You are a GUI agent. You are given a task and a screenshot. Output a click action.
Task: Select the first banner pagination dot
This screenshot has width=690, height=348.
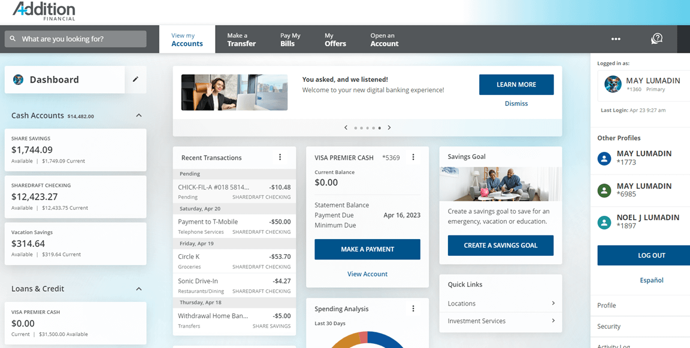(x=356, y=128)
